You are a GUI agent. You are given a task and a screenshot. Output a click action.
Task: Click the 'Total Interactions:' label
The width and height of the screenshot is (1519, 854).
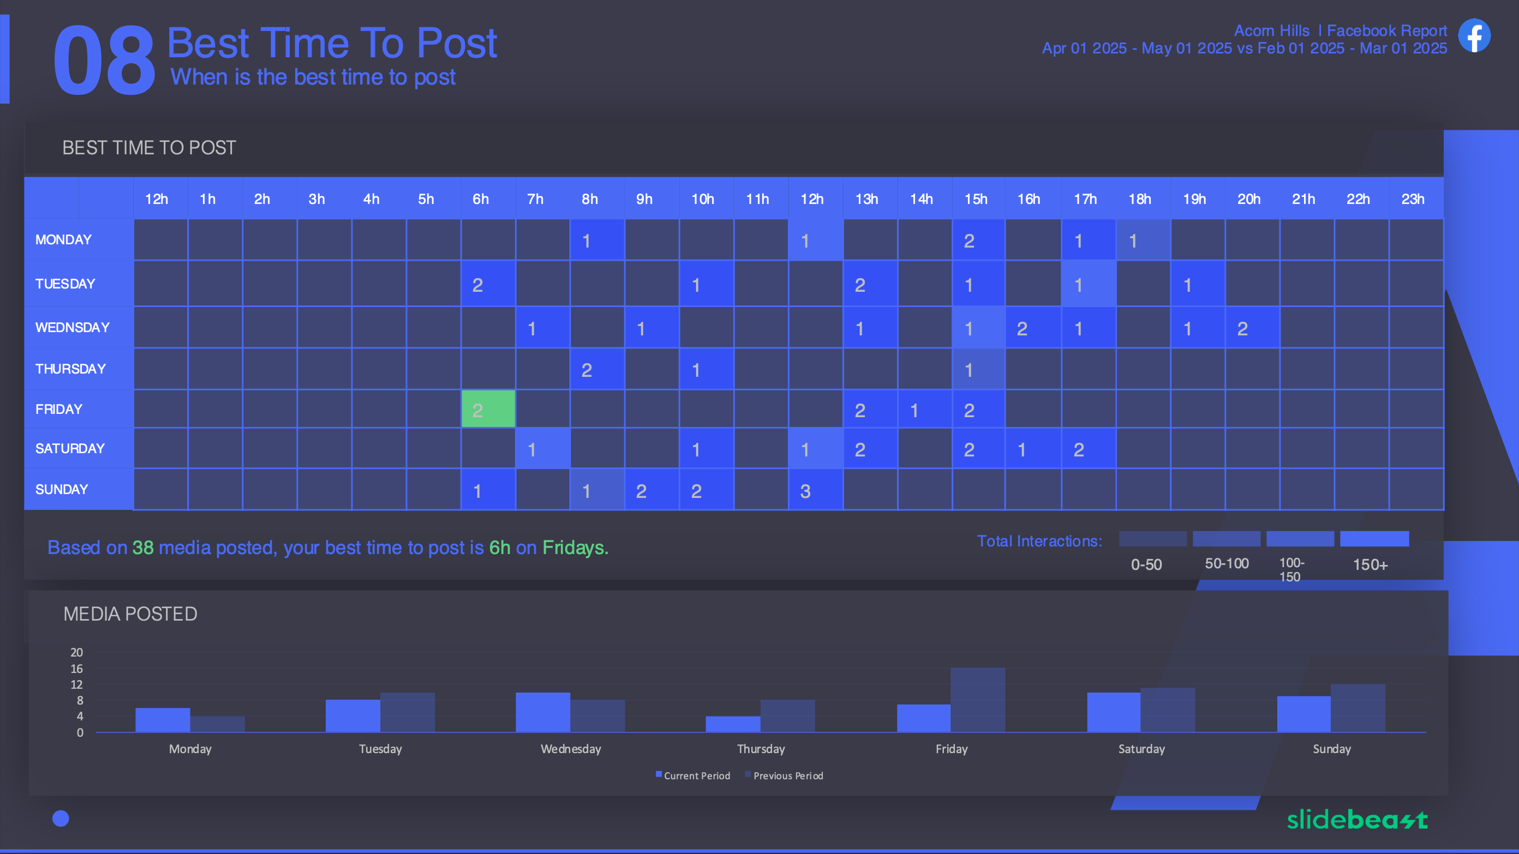(x=1039, y=541)
